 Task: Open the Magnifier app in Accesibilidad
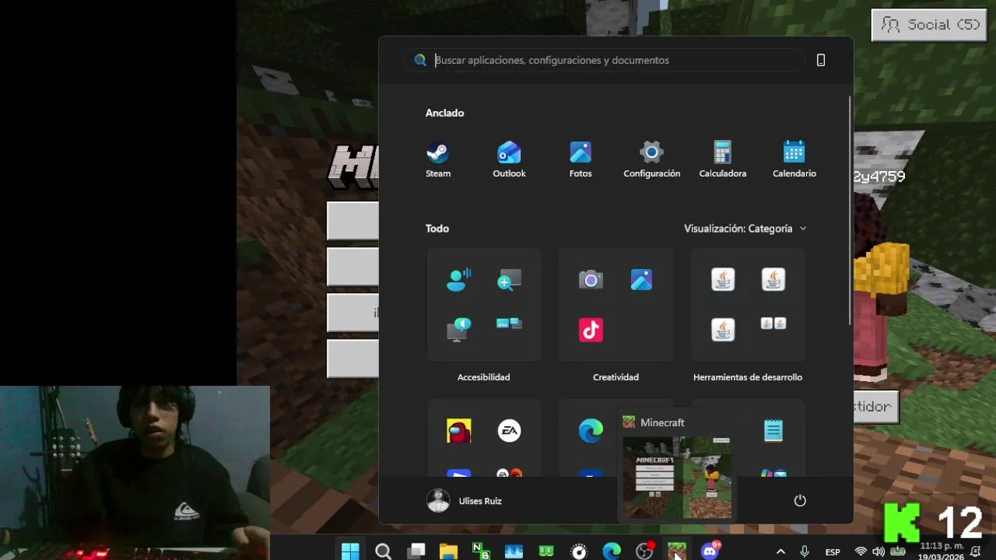(509, 279)
